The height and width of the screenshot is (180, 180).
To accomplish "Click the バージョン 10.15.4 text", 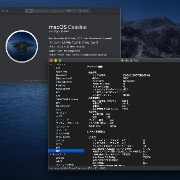I will coord(59,31).
